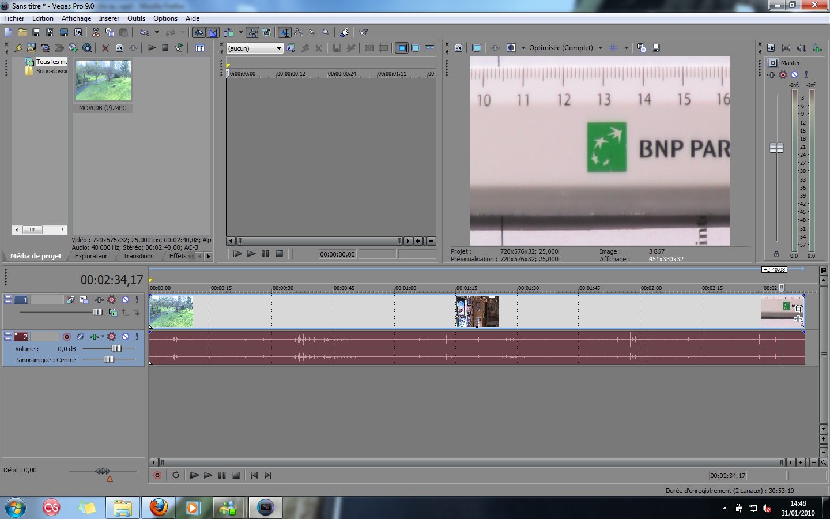
Task: Minimize video track 1 height
Action: point(8,298)
